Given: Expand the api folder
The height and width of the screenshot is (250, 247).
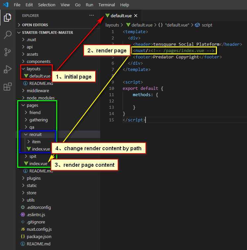Looking at the screenshot, I should click(x=58, y=47).
